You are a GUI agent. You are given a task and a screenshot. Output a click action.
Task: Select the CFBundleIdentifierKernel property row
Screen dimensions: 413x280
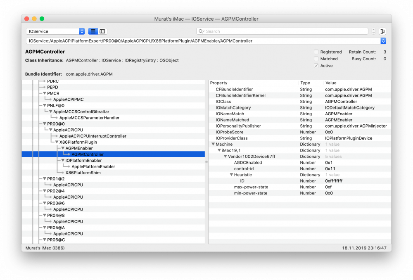tap(300, 95)
